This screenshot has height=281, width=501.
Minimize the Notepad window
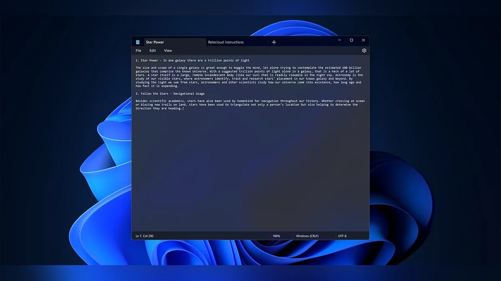pyautogui.click(x=339, y=40)
